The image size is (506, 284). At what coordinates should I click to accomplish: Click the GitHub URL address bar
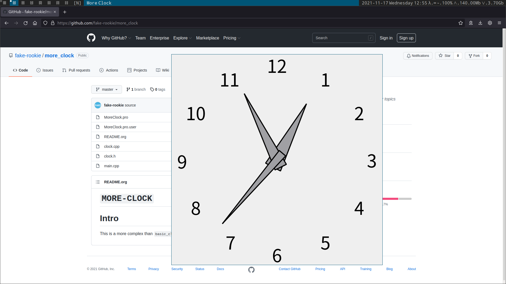tap(98, 23)
